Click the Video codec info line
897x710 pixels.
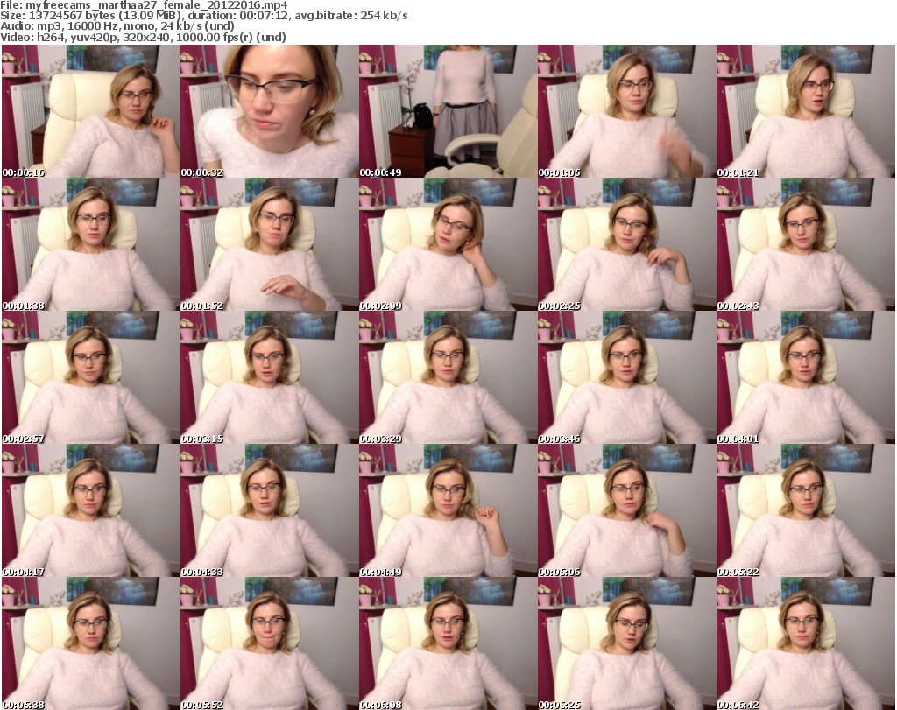144,38
